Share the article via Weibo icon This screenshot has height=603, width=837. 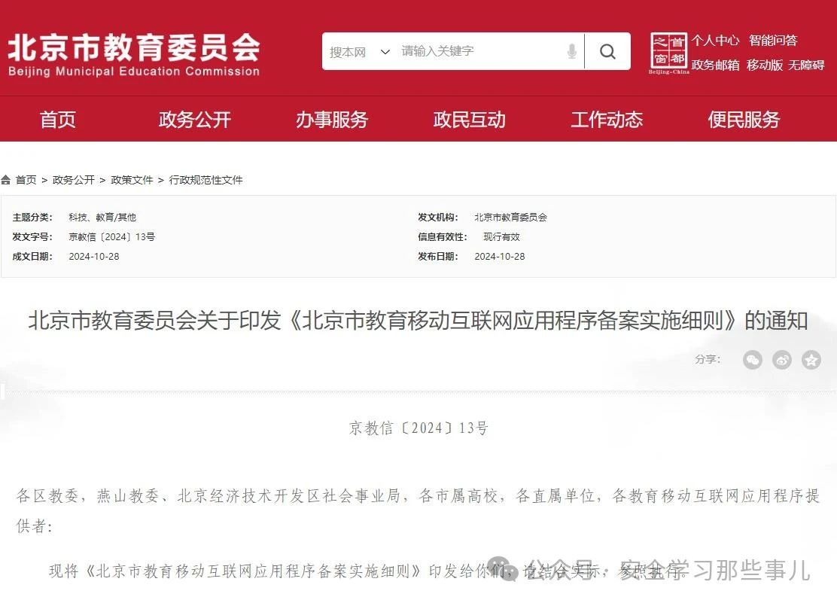pyautogui.click(x=782, y=360)
